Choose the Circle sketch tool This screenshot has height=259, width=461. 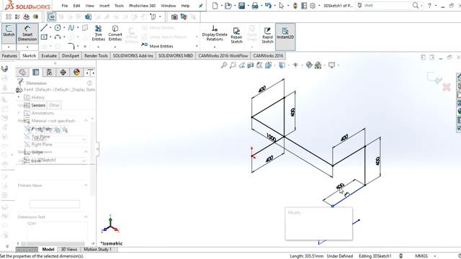[58, 28]
